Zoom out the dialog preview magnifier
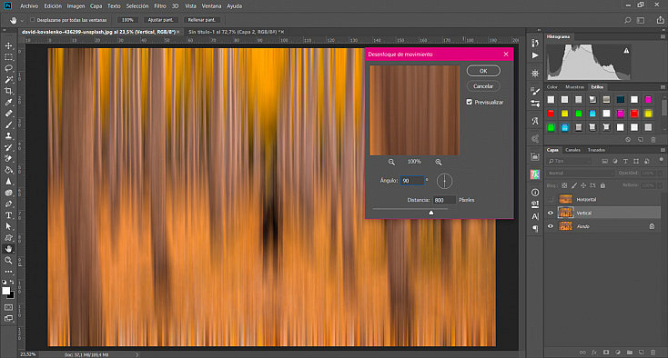The height and width of the screenshot is (358, 668). coord(391,162)
